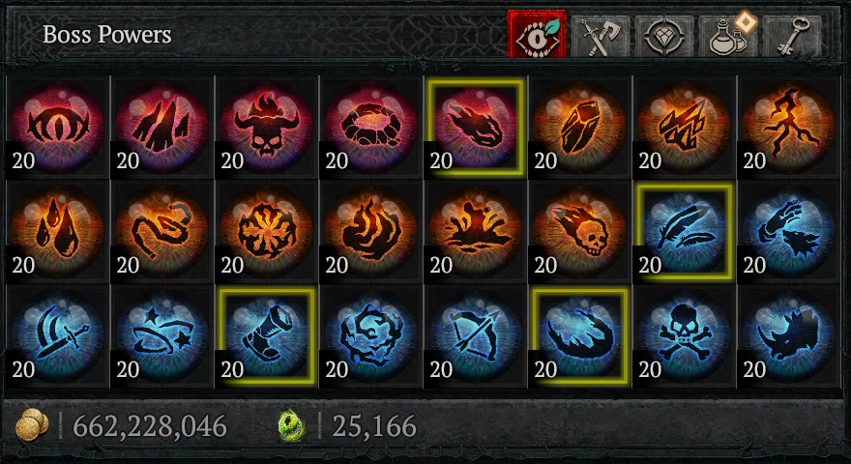851x464 pixels.
Task: Select the blue skull and crossbones power
Action: tap(684, 336)
